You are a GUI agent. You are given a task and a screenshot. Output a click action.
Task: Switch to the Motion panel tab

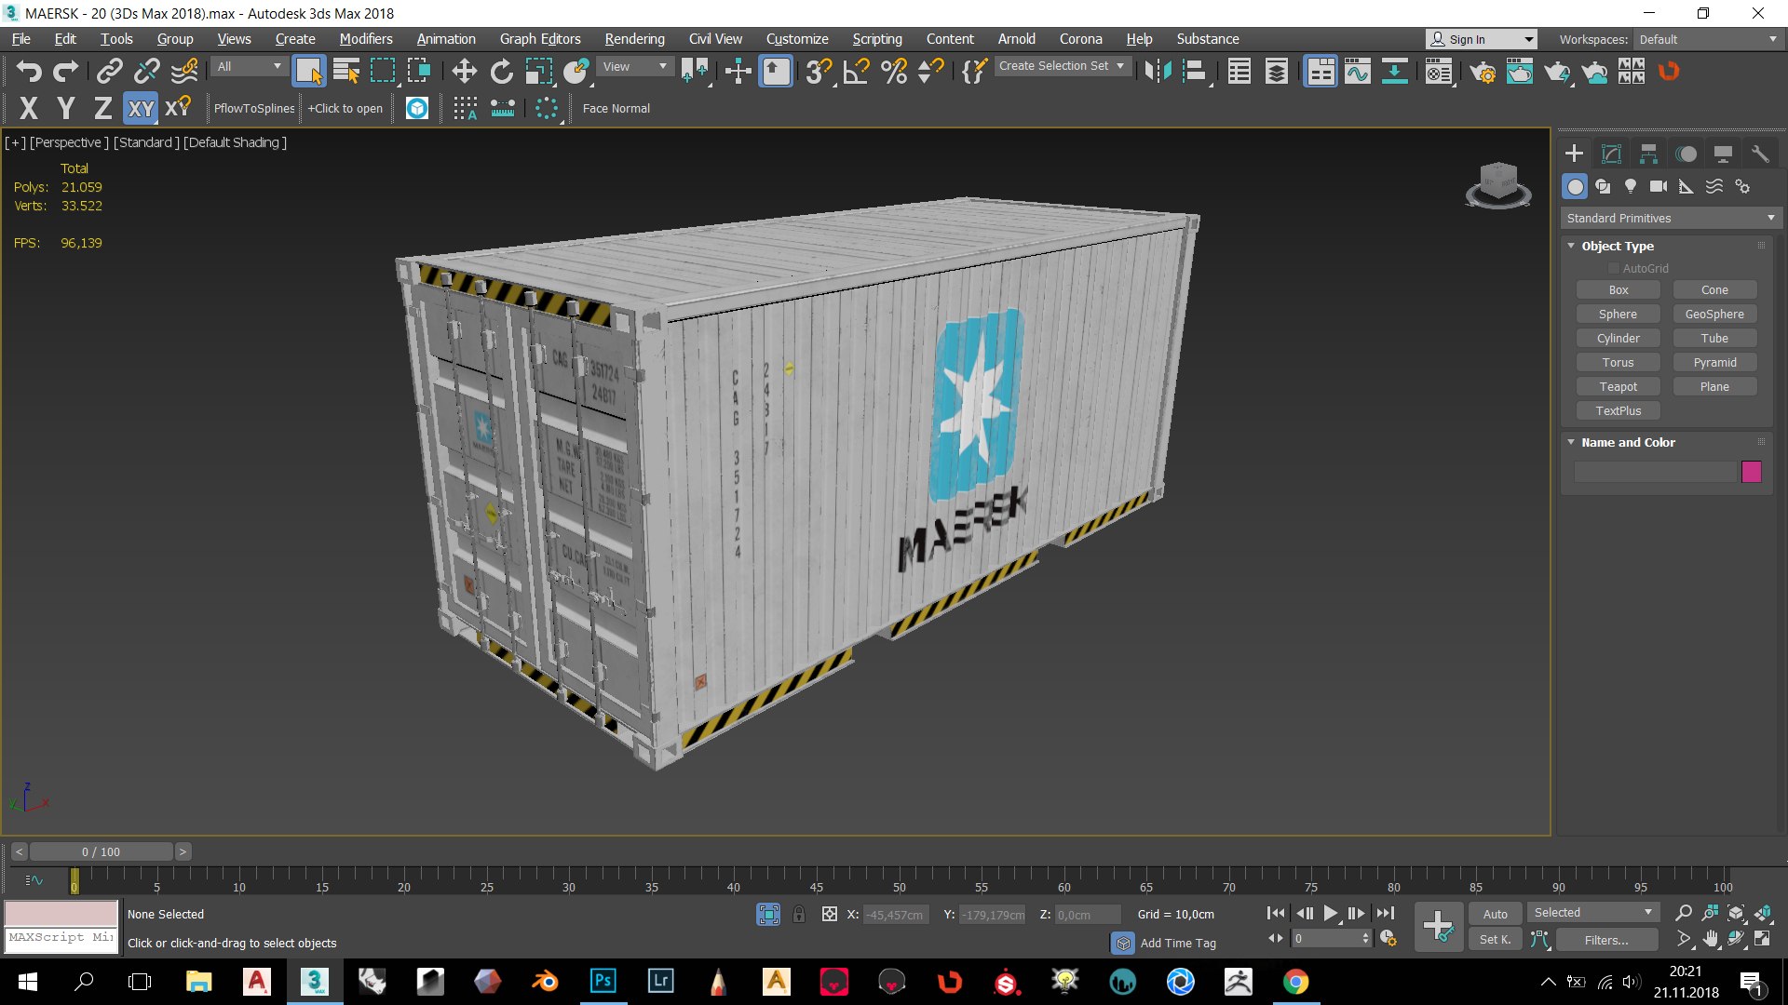[x=1686, y=154]
